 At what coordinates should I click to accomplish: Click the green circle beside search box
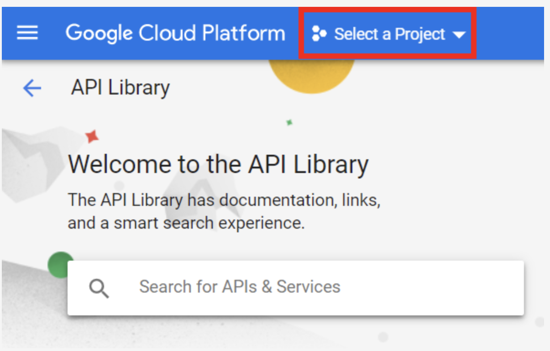click(58, 262)
